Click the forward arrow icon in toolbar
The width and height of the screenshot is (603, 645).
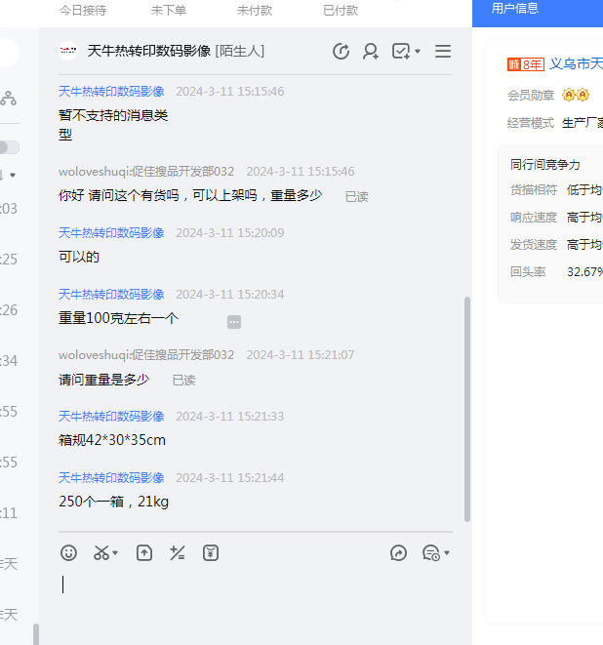click(398, 552)
